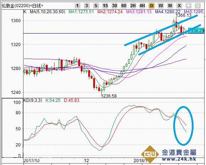This screenshot has height=165, width=206.
Task: Click the 伦敦金(02200) chart title
Action: [16, 6]
